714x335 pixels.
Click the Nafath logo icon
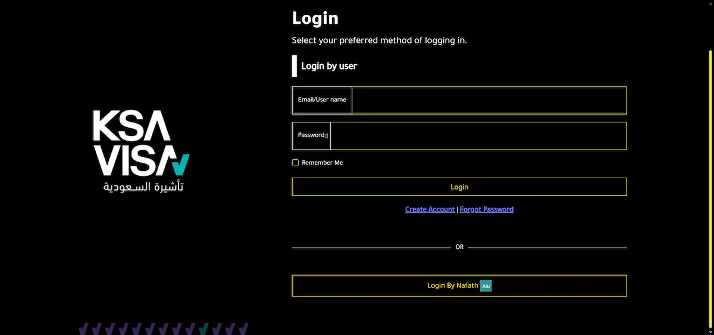point(486,286)
